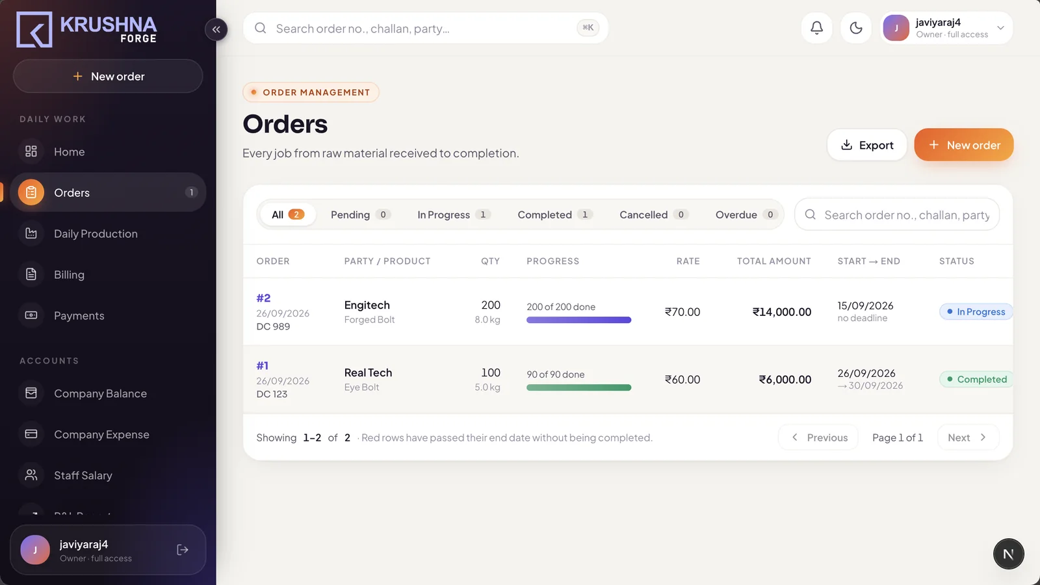This screenshot has height=585, width=1040.
Task: Click the purple progress bar for order #2
Action: [x=578, y=320]
